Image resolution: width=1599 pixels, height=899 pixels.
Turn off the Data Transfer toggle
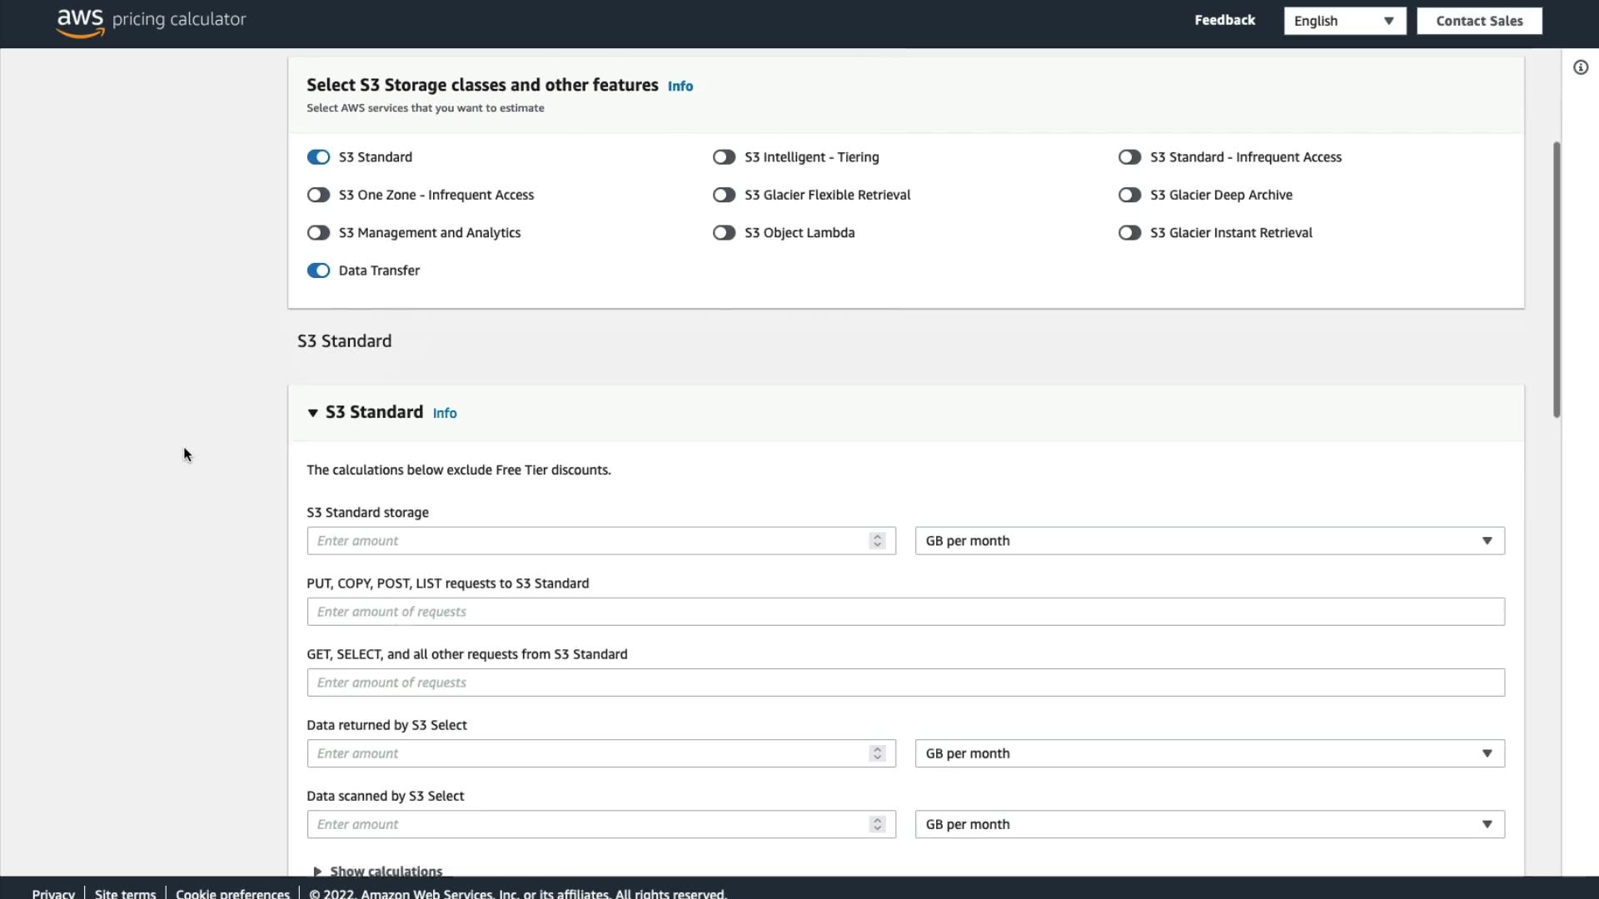click(x=318, y=271)
